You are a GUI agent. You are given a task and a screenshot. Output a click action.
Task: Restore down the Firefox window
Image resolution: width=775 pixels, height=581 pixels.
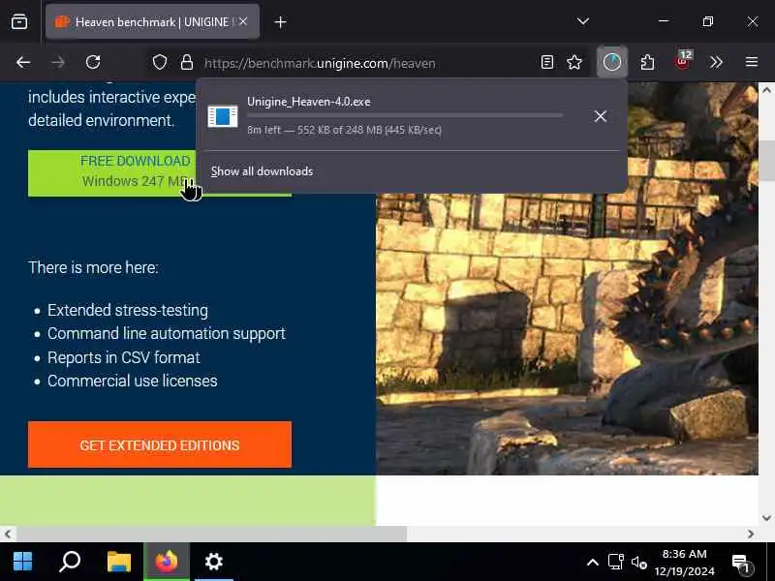(x=708, y=21)
